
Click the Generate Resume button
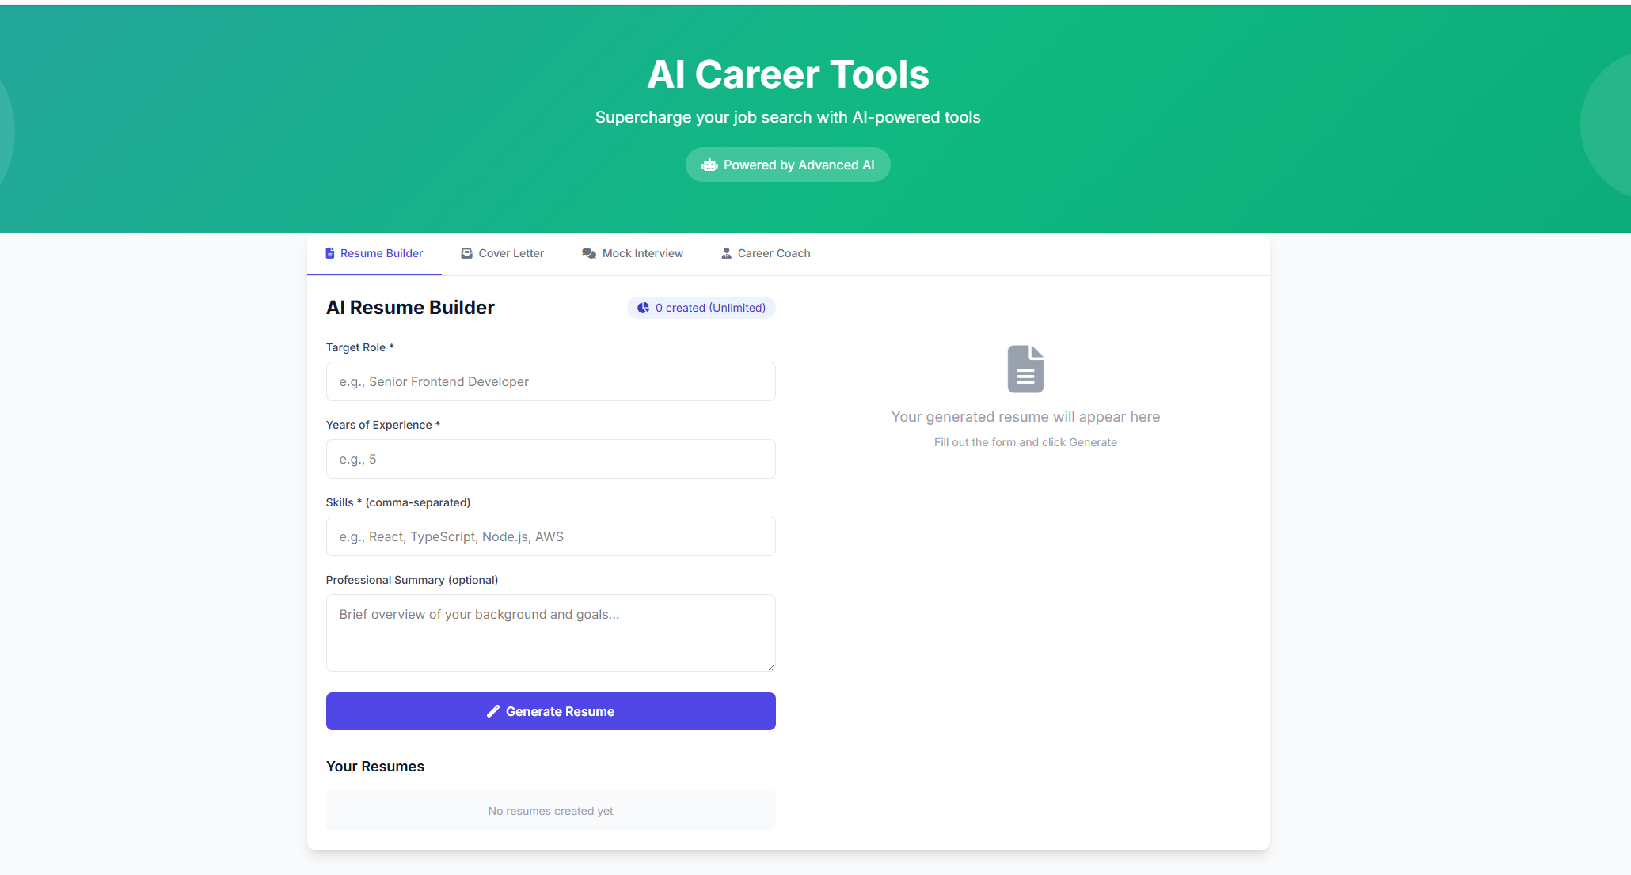click(x=550, y=711)
